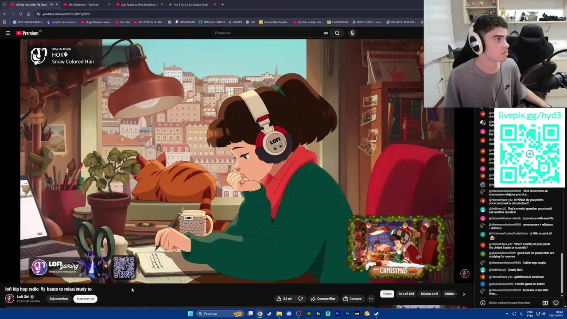
Task: Open a new browser tab with plus
Action: (x=222, y=4)
